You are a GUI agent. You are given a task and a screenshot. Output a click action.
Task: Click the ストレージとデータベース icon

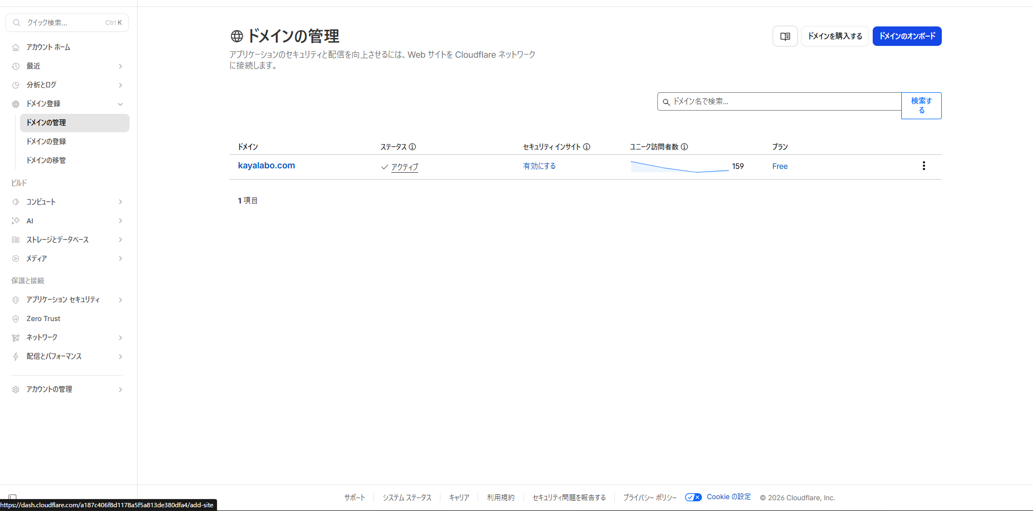[16, 240]
